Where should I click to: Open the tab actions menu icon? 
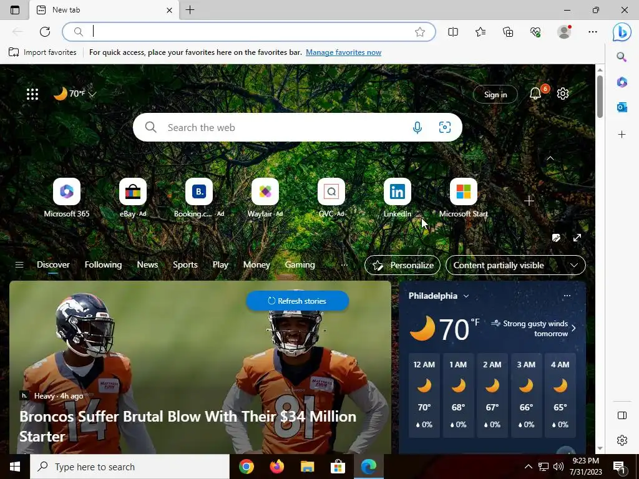pos(15,10)
